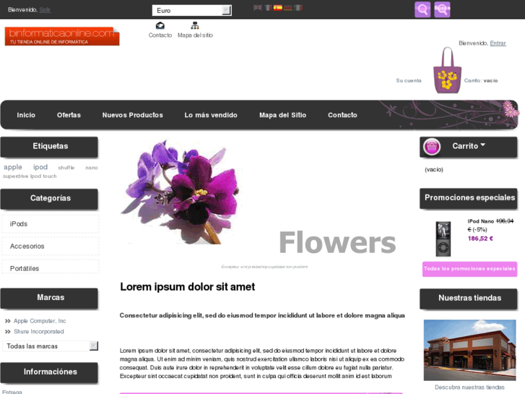This screenshot has width=525, height=394.
Task: Choose the Italian flag language
Action: click(298, 8)
